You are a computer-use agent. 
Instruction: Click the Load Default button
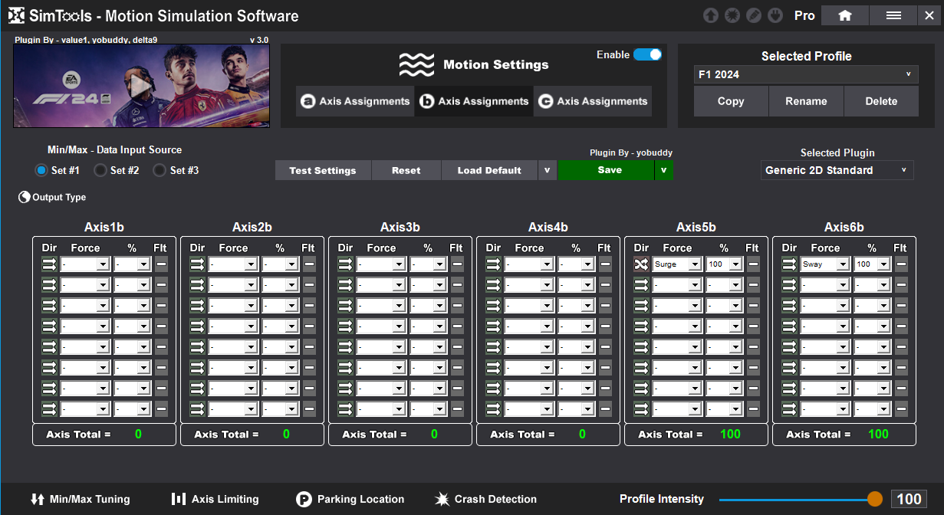[489, 170]
